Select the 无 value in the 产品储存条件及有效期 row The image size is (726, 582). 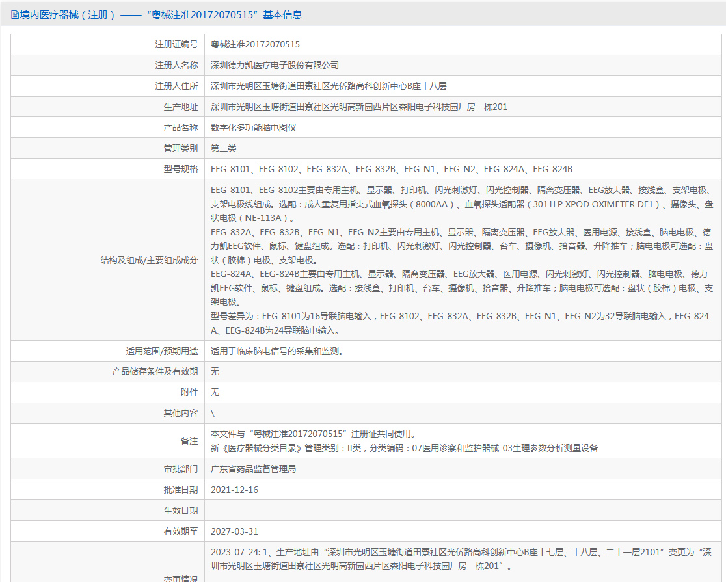(215, 372)
